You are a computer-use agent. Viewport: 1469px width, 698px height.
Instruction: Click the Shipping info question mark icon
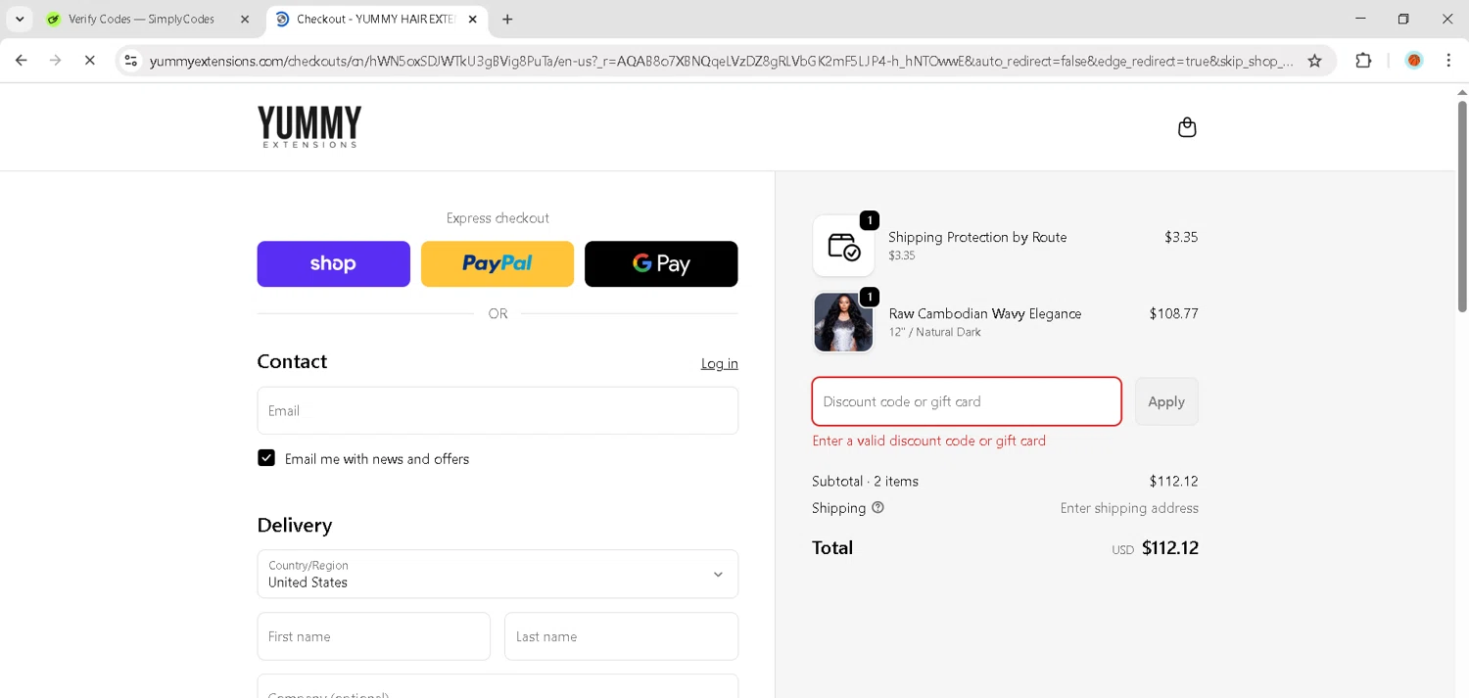click(x=877, y=508)
